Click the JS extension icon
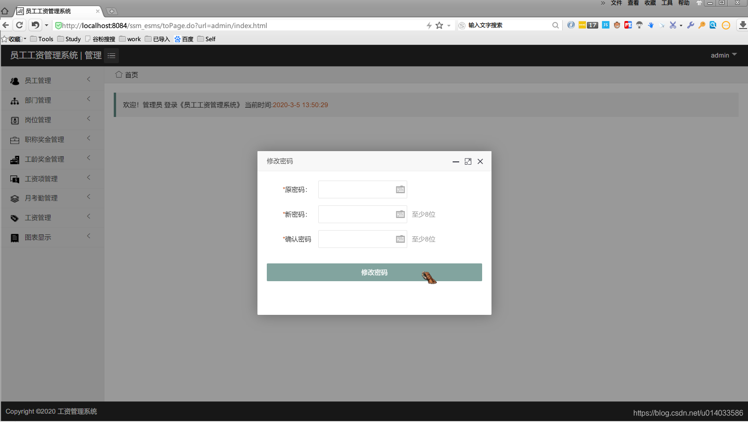The image size is (748, 422). (606, 25)
